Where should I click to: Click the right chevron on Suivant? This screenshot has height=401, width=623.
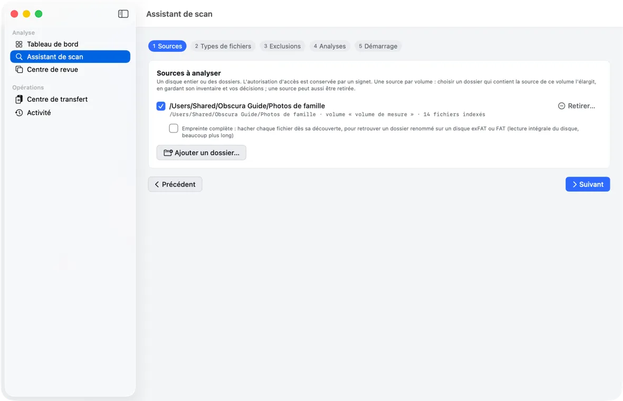(574, 184)
